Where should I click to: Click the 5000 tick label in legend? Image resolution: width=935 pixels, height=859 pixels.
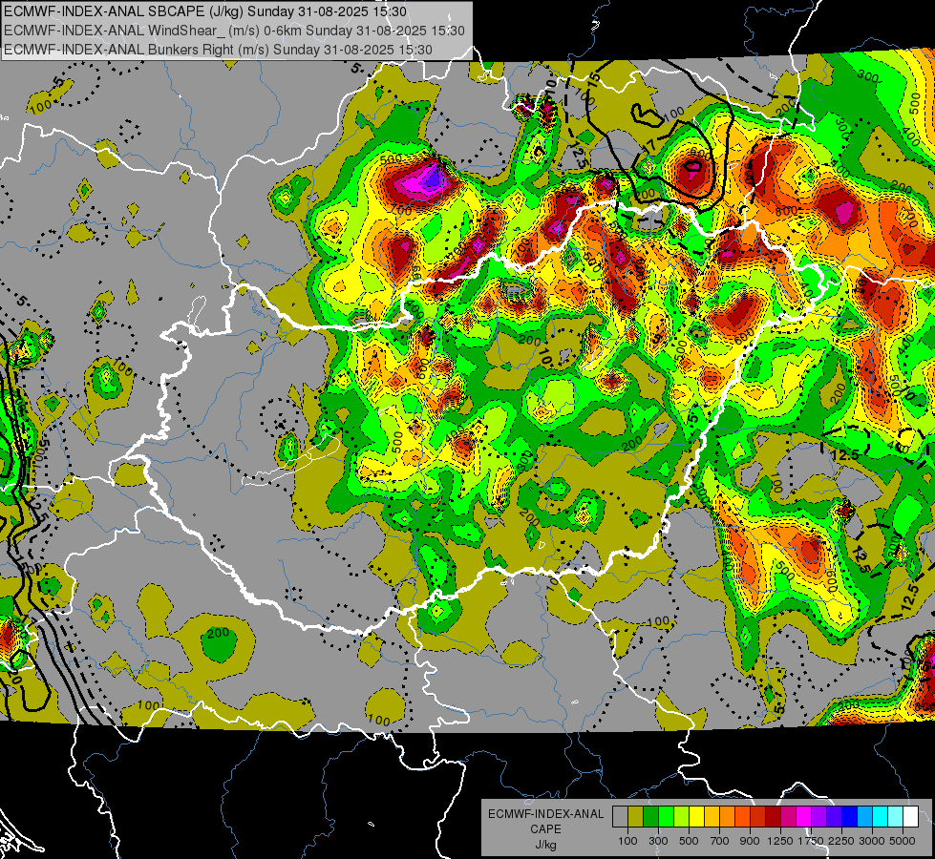point(903,841)
